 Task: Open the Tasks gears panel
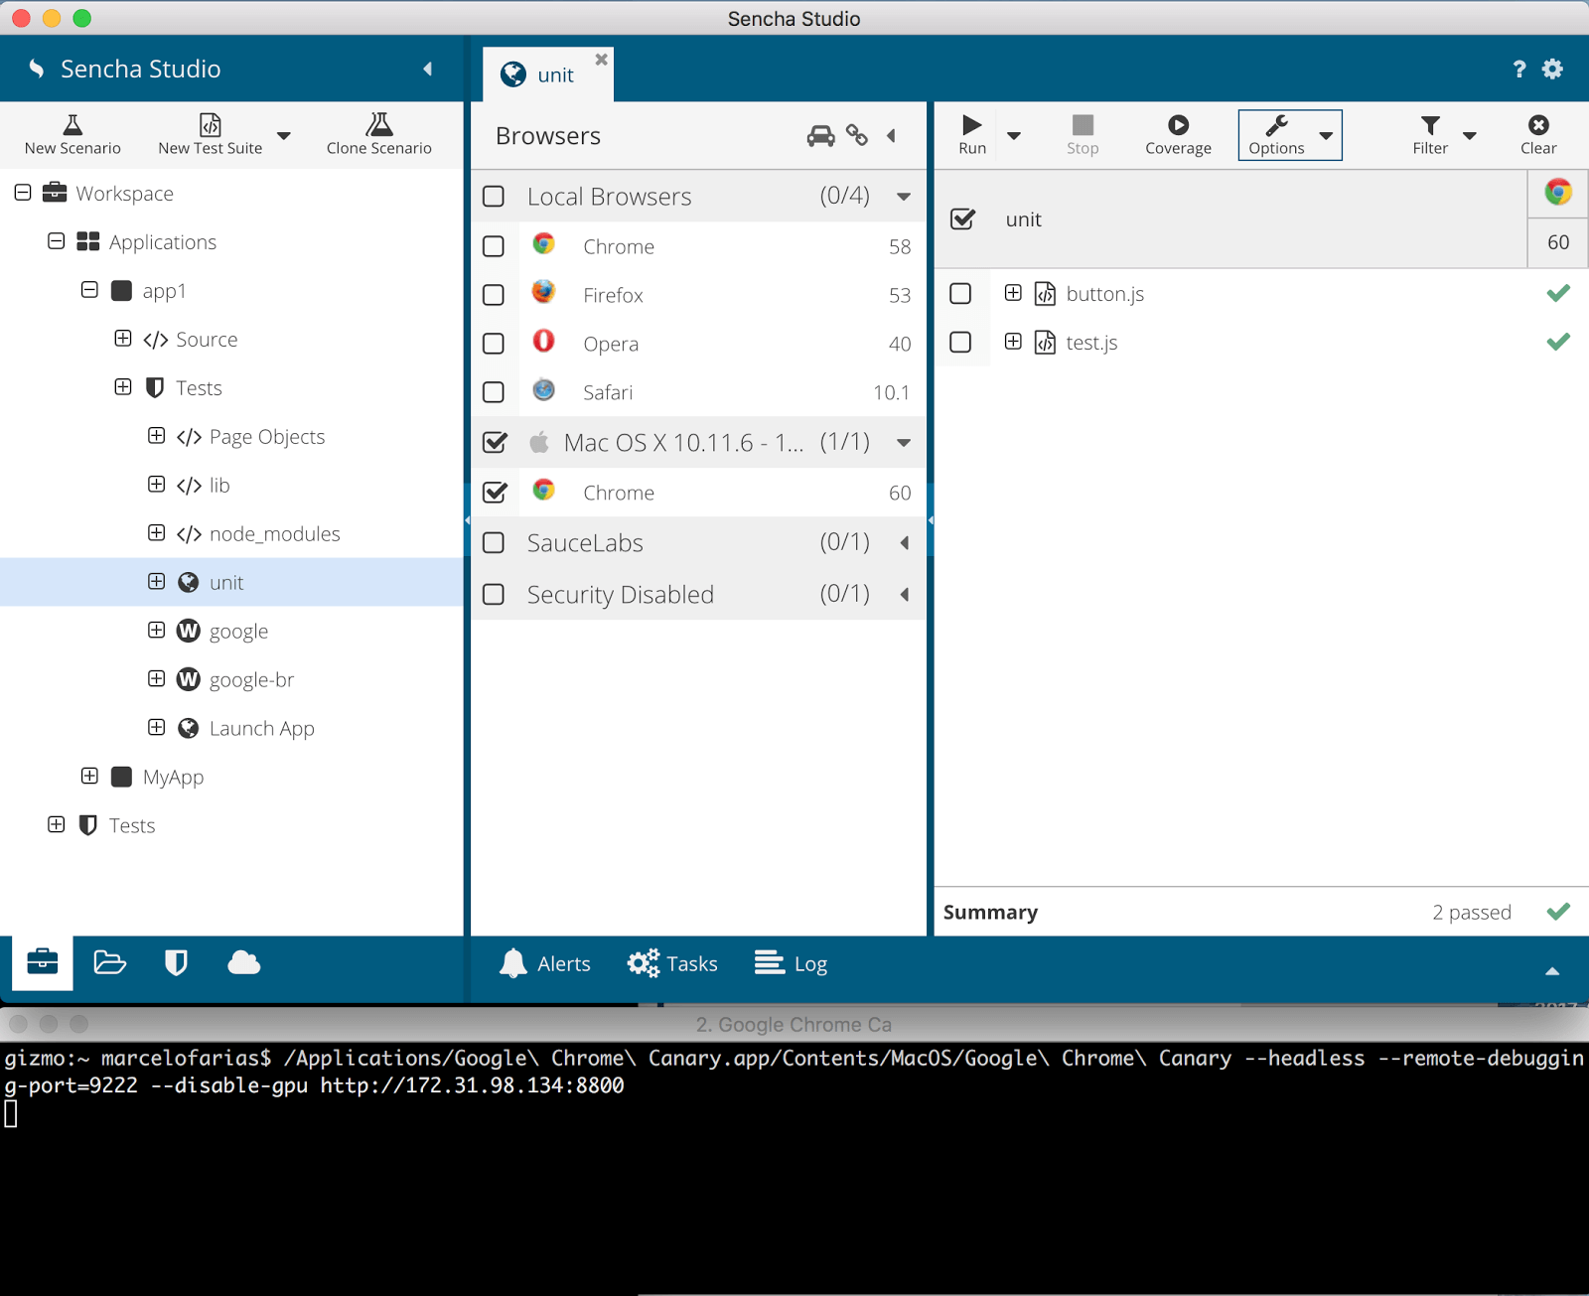pyautogui.click(x=672, y=963)
